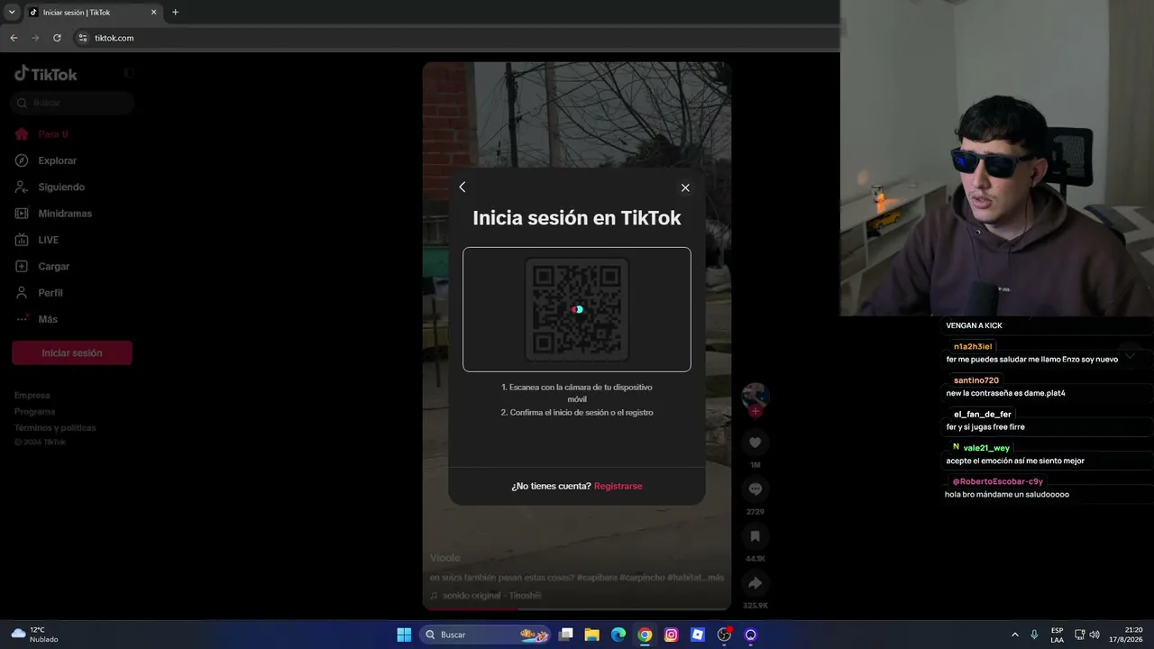The width and height of the screenshot is (1154, 649).
Task: Open the video comments bubble icon
Action: click(x=756, y=489)
